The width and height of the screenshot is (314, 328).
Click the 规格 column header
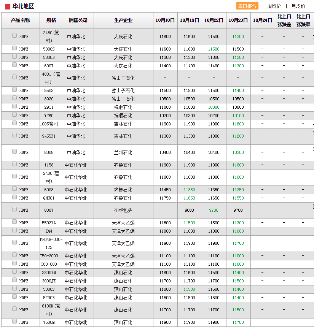51,20
